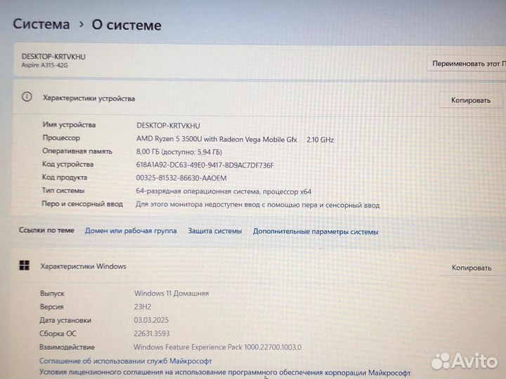Collapse the Характеристики Windows section header
The height and width of the screenshot is (379, 506).
tap(258, 267)
